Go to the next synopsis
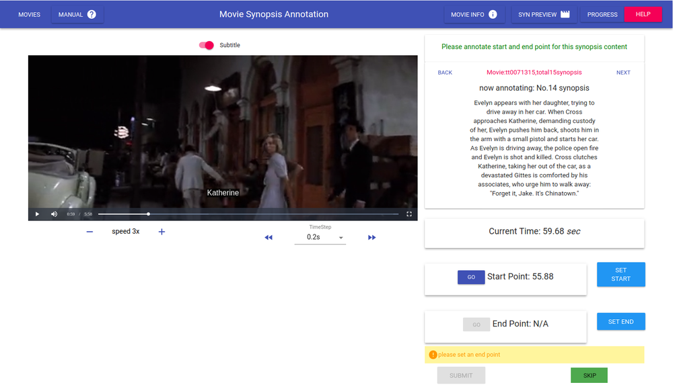Image resolution: width=673 pixels, height=391 pixels. point(623,73)
